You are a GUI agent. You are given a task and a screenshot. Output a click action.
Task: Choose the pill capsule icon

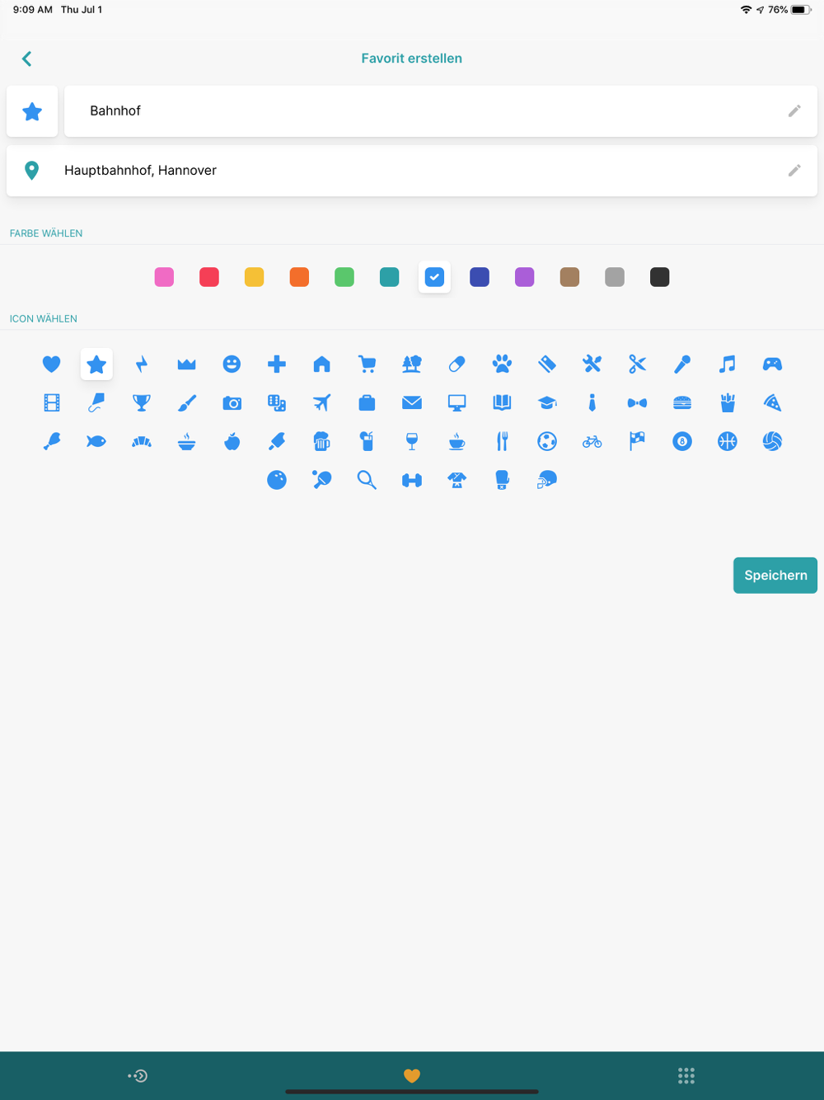[x=457, y=364]
